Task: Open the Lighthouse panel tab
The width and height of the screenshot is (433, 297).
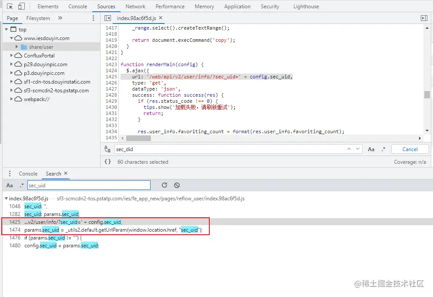Action: coord(306,7)
